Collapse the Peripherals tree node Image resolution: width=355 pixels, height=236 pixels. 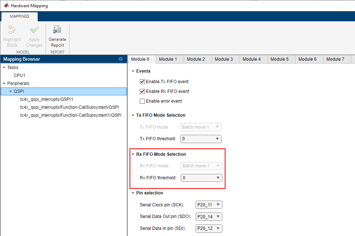[4, 83]
